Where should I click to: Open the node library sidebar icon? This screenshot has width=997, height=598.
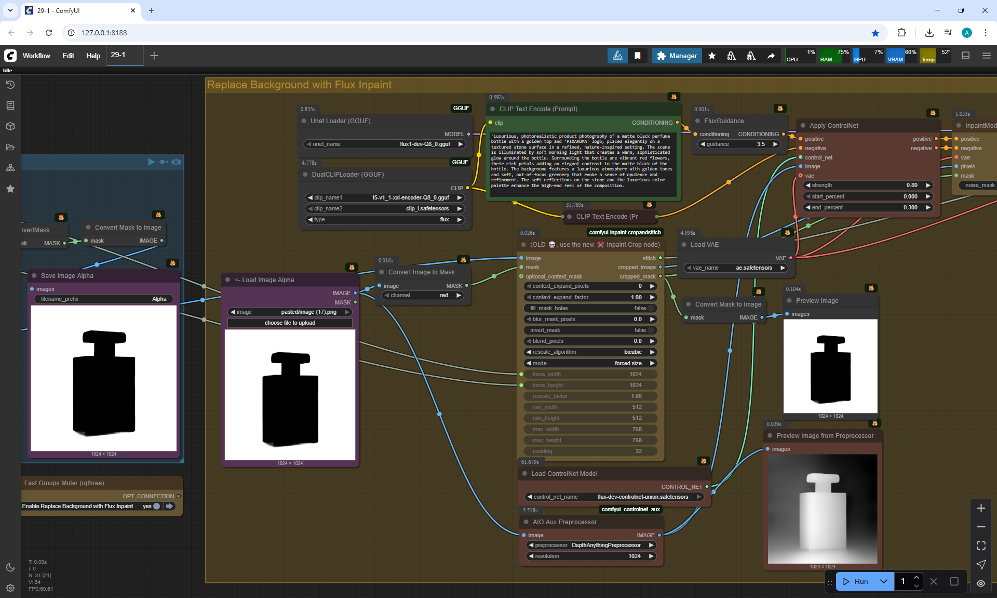point(10,105)
